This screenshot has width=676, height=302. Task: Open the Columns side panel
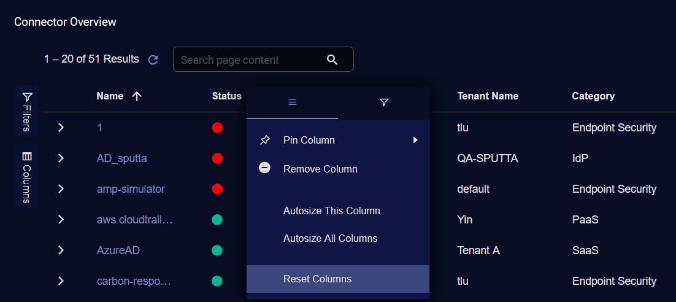(27, 177)
